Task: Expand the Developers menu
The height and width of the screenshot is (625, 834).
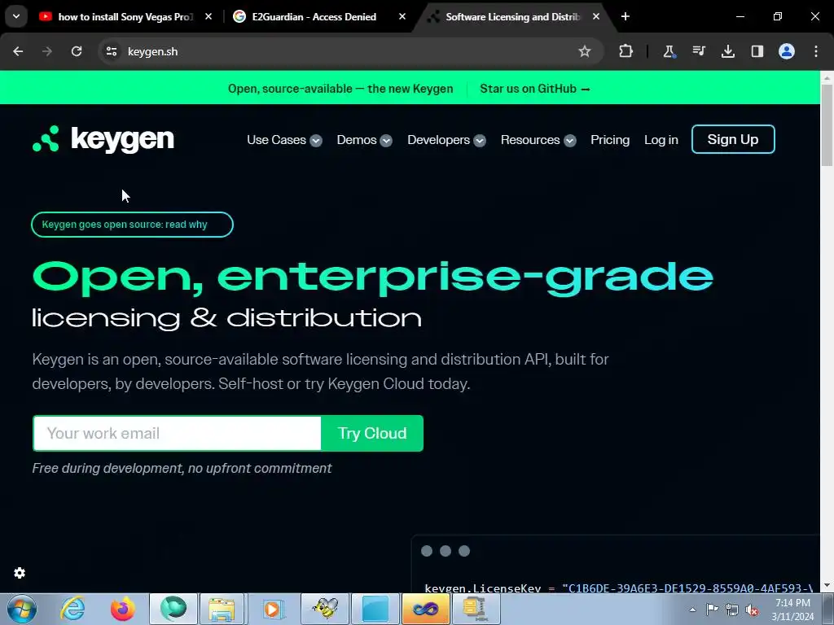Action: tap(447, 140)
